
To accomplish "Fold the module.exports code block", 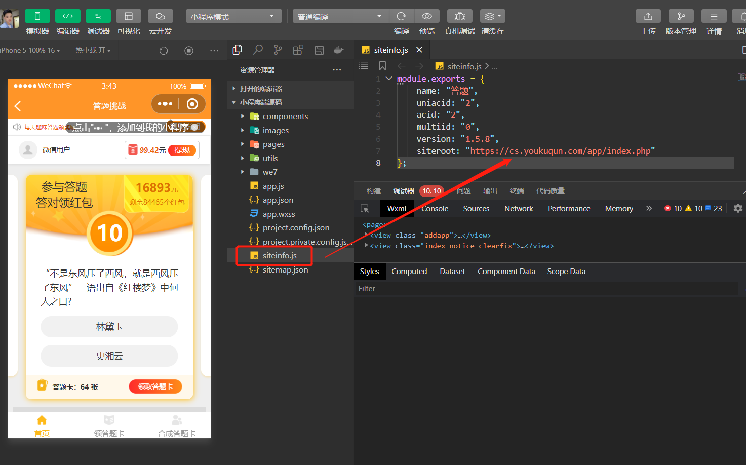I will (389, 79).
